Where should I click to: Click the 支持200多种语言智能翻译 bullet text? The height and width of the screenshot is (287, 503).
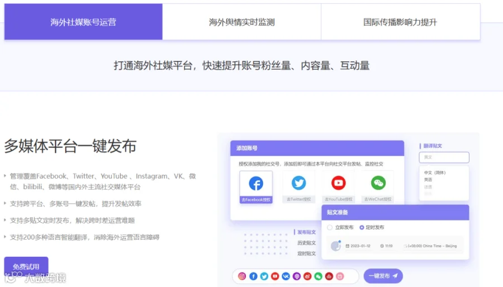pyautogui.click(x=84, y=237)
